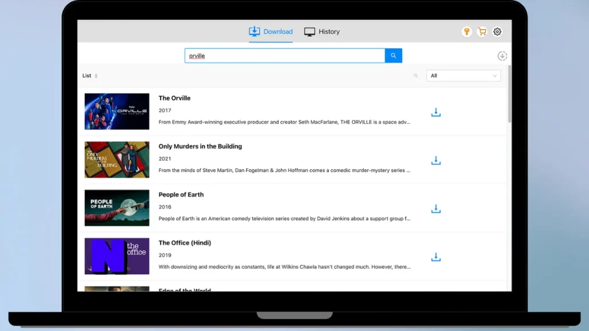
Task: Download People of Earth via arrow icon
Action: point(436,208)
